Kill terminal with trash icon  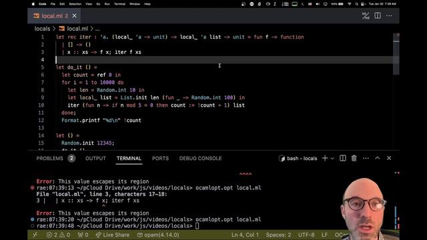354,158
